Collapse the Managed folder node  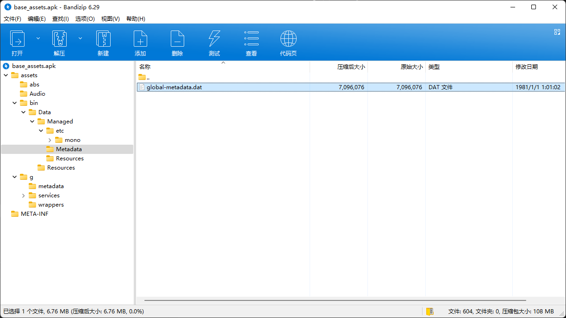tap(32, 122)
